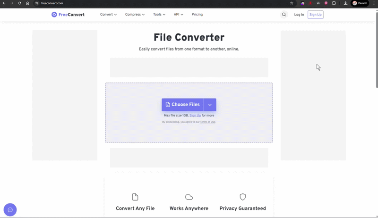Click the FreeConvert brand name
The height and width of the screenshot is (218, 378).
click(x=72, y=15)
